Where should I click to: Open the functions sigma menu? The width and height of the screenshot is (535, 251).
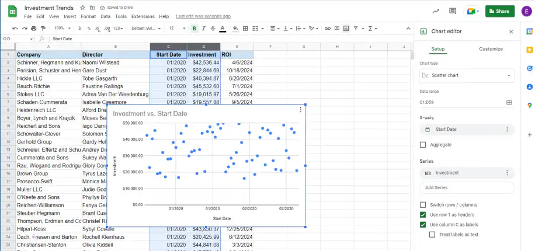tap(372, 28)
